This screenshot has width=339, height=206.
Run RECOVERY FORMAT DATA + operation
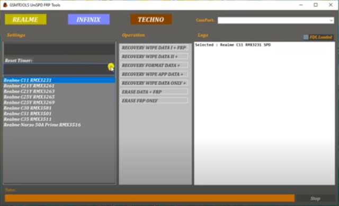(154, 65)
